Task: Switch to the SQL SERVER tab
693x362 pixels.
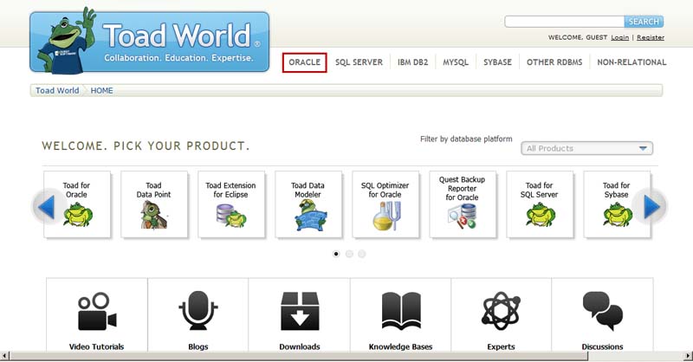Action: (359, 62)
